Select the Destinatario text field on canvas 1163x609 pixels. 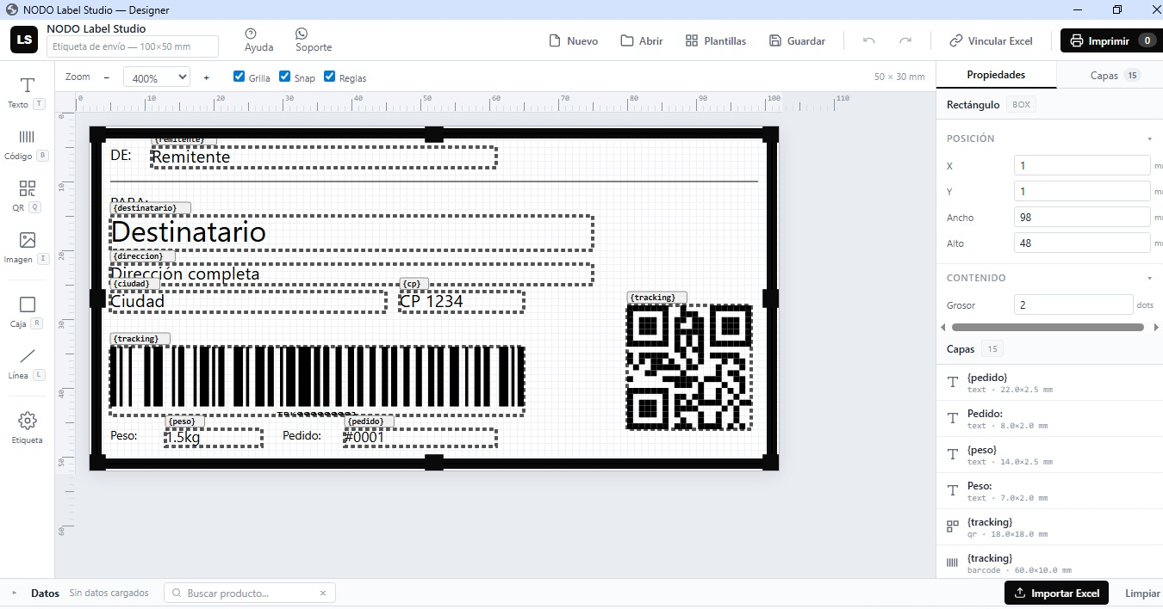351,232
